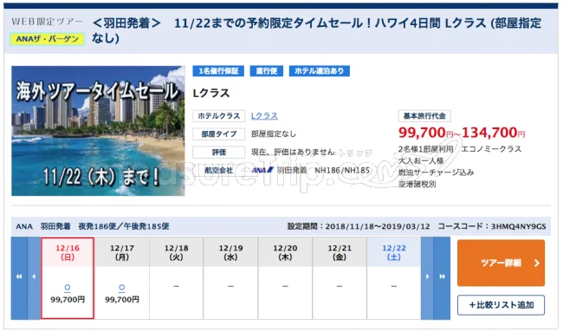Jump back a week with double-left arrow
The width and height of the screenshot is (563, 332).
[x=19, y=277]
